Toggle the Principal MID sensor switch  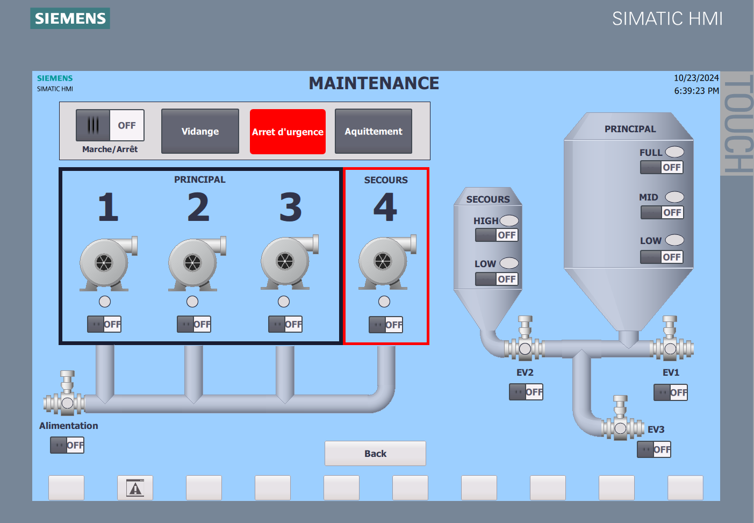pos(662,212)
